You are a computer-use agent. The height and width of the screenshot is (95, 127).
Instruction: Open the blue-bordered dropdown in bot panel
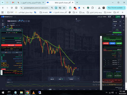(x=4, y=61)
